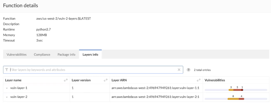This screenshot has width=271, height=107.
Task: Open the Vulnerabilities tab
Action: (17, 54)
